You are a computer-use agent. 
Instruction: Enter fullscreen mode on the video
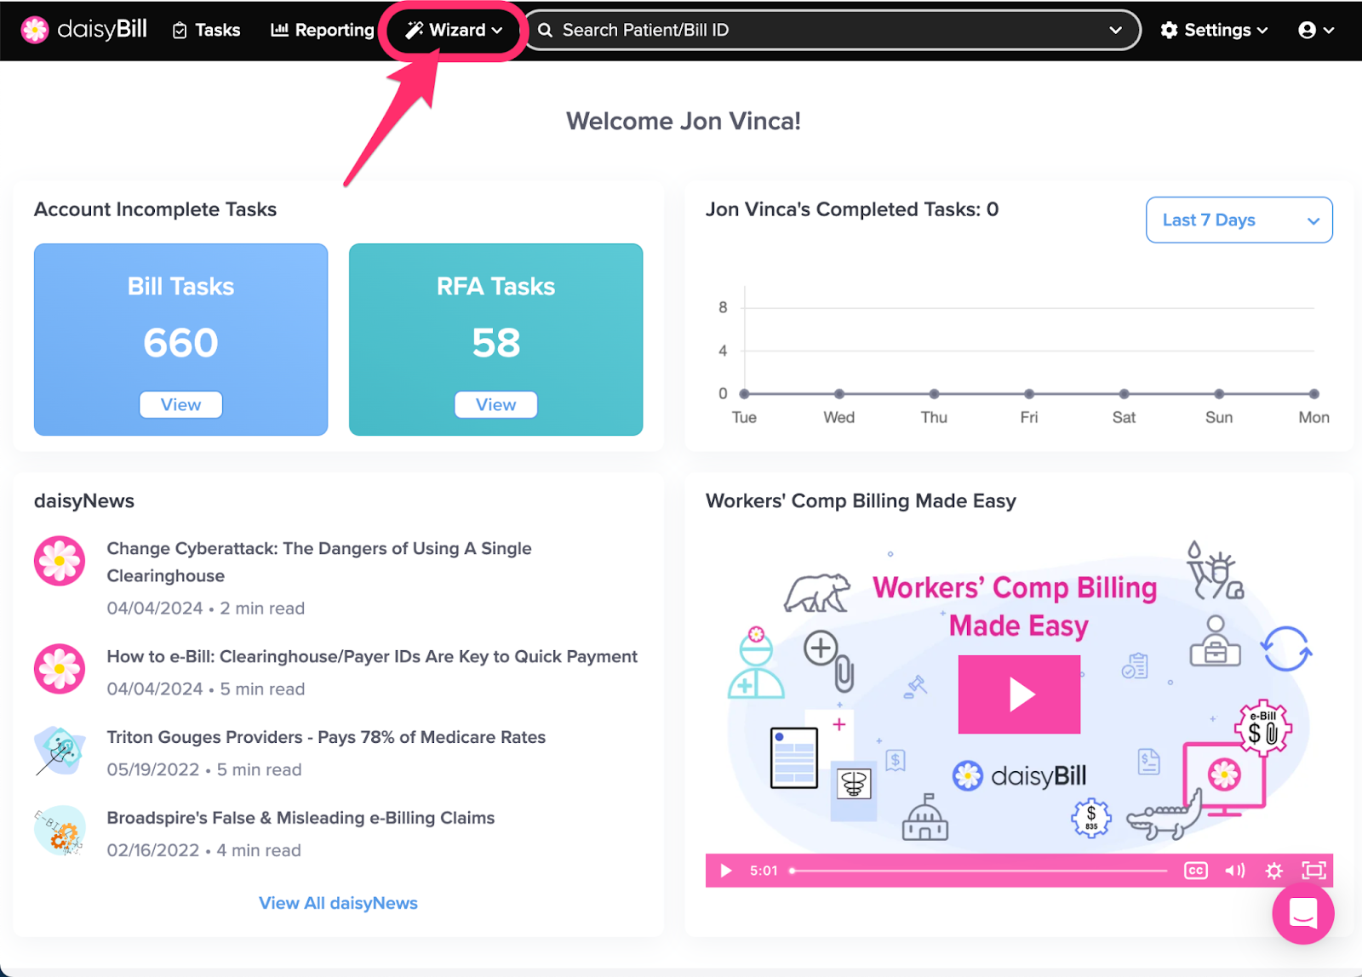[1313, 871]
